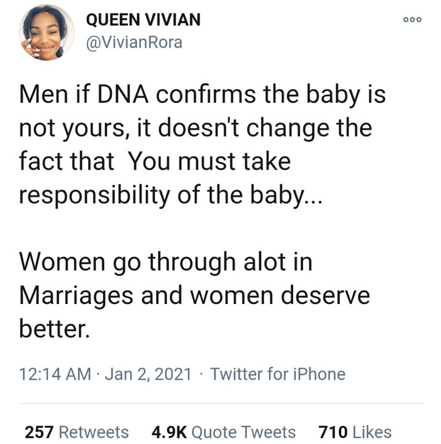
Task: Click the 4.9K count number
Action: click(168, 432)
